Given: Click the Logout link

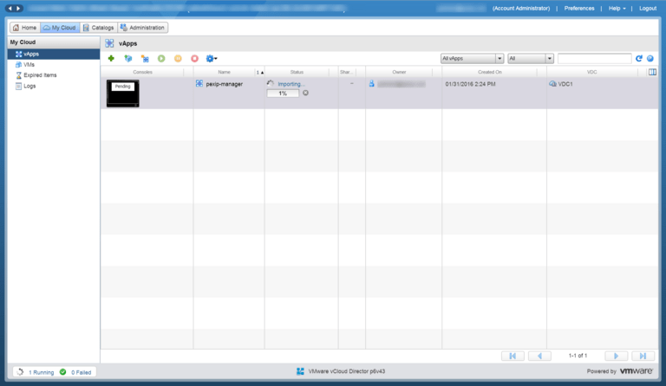Looking at the screenshot, I should (x=648, y=9).
